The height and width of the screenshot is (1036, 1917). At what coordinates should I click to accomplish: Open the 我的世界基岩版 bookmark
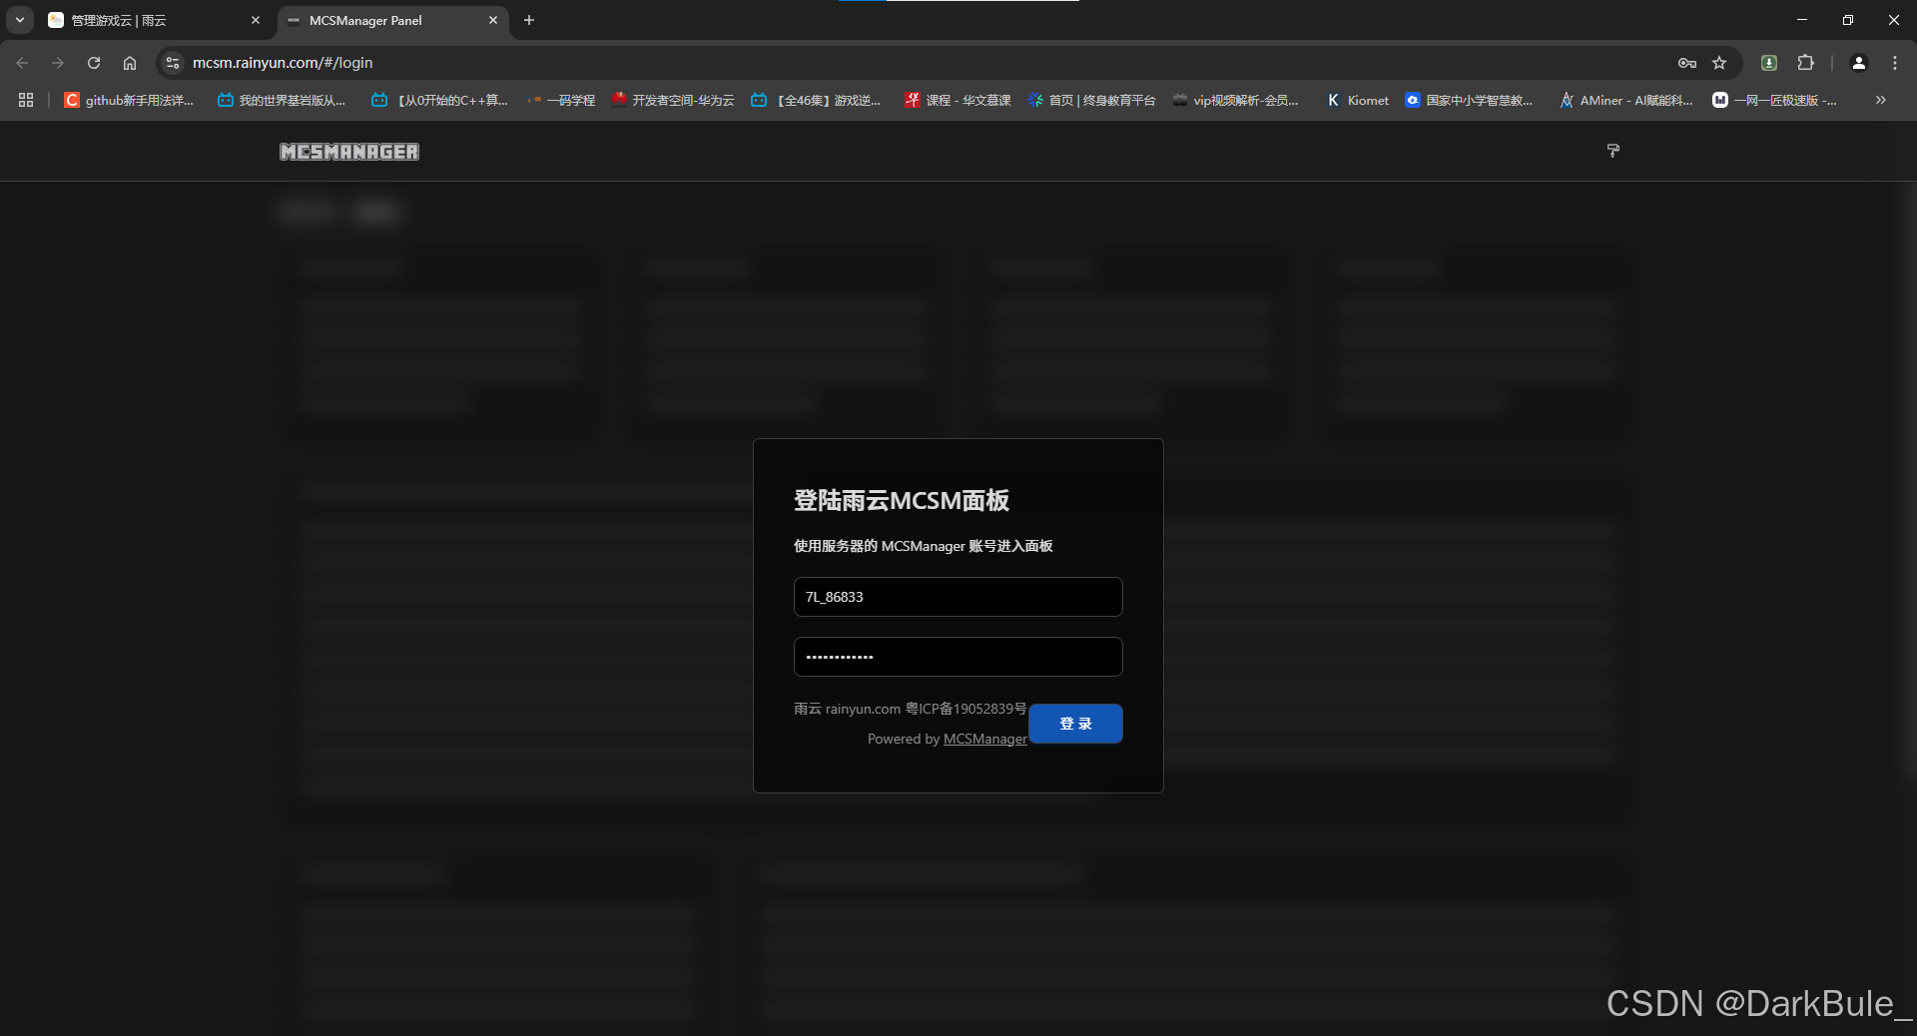282,100
